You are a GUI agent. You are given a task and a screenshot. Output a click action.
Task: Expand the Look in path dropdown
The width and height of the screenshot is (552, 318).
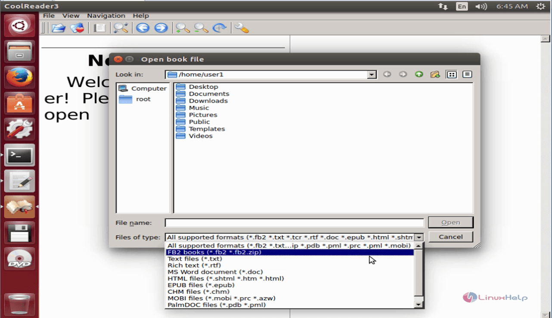[x=372, y=75]
